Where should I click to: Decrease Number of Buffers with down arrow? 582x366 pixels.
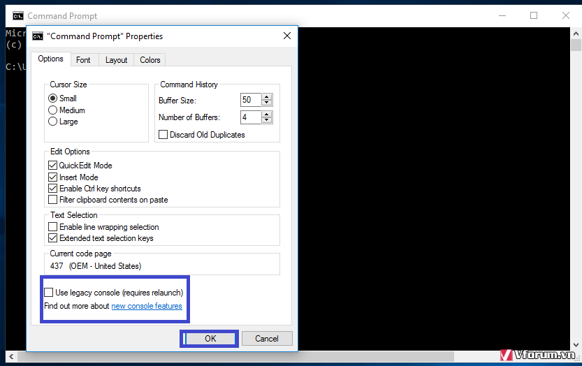pyautogui.click(x=266, y=120)
